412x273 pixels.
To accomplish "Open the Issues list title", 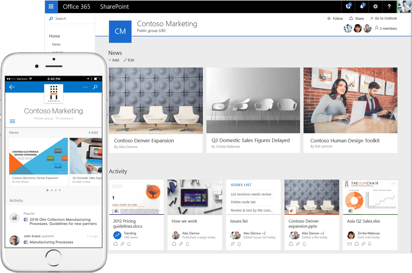I will 239,221.
